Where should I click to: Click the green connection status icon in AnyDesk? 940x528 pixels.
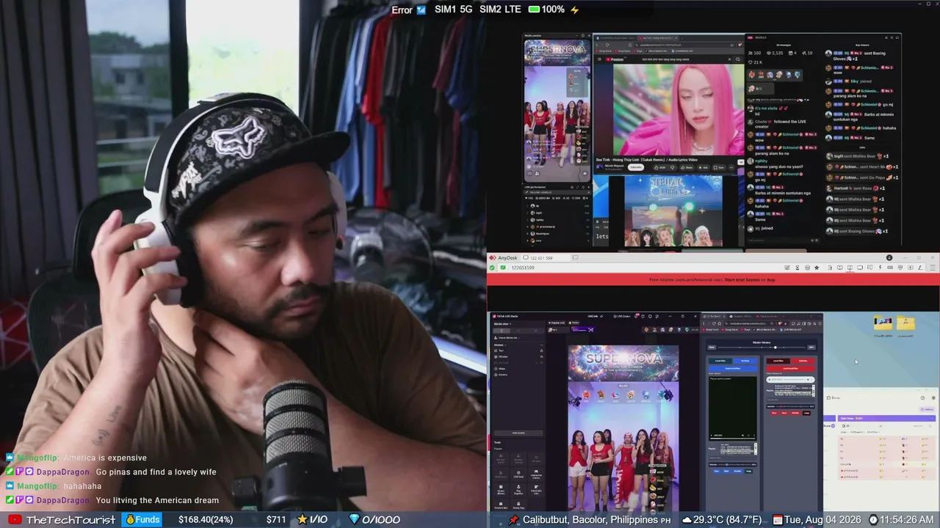[492, 268]
